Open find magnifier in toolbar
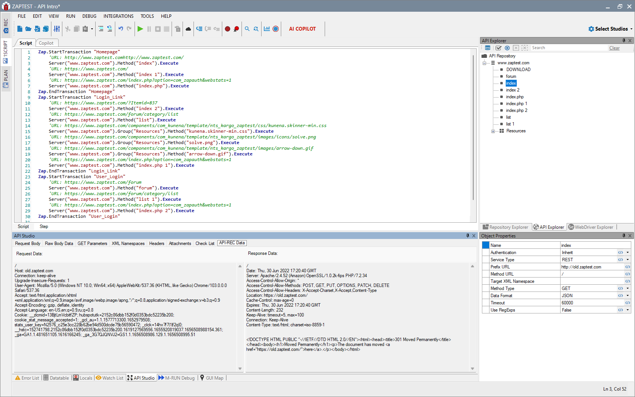The height and width of the screenshot is (397, 635). coord(247,29)
